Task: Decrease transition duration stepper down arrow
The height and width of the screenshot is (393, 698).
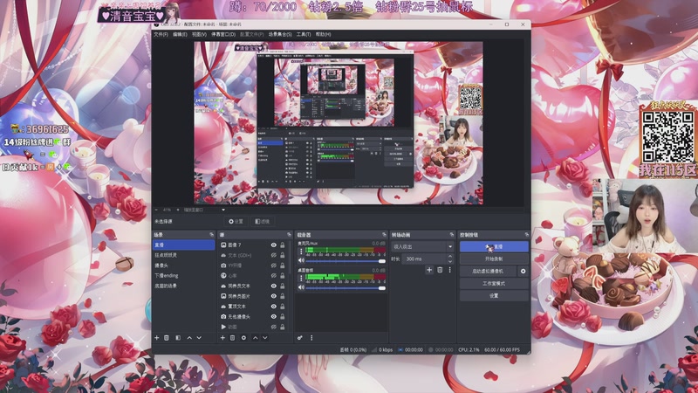Action: [x=450, y=261]
